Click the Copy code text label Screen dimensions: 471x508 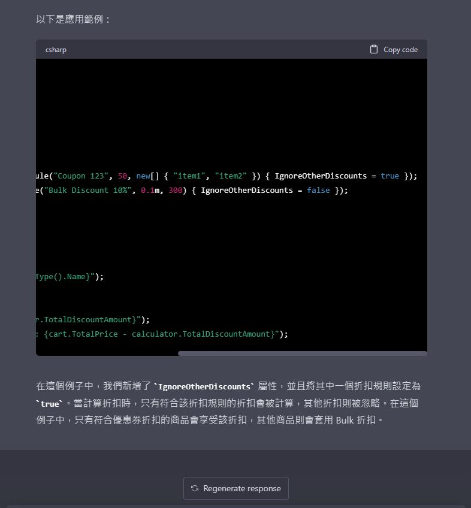tap(400, 50)
